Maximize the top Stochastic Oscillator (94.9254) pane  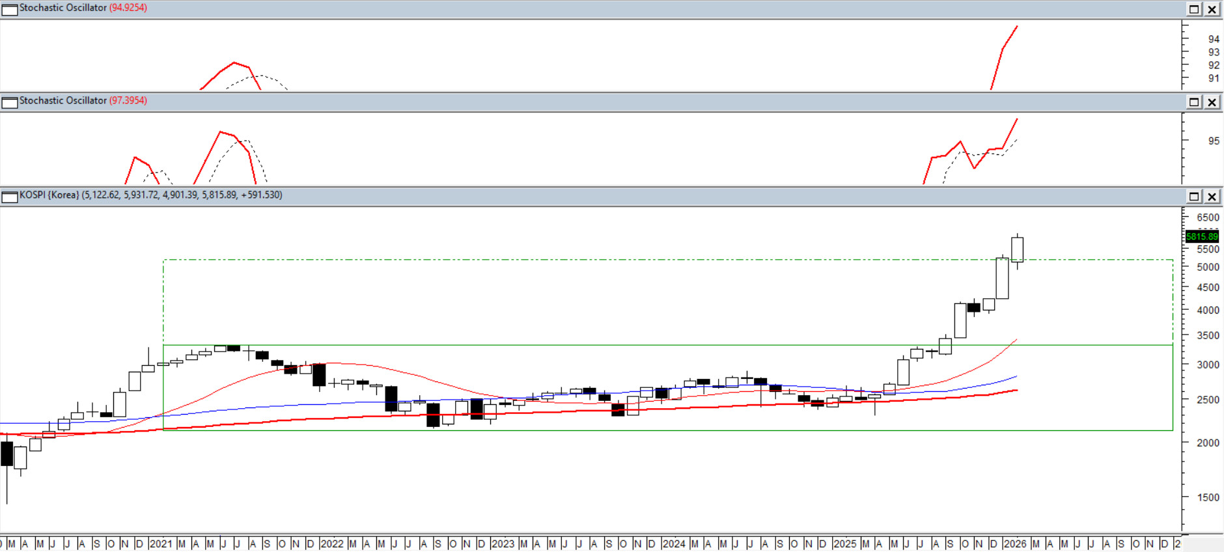(x=1194, y=9)
